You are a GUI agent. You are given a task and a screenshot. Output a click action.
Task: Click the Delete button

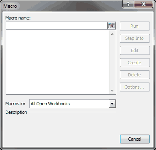[135, 75]
